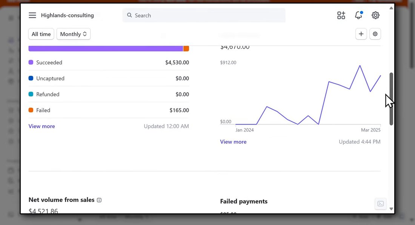The image size is (415, 225).
Task: Click View more under payments breakdown
Action: pos(42,126)
